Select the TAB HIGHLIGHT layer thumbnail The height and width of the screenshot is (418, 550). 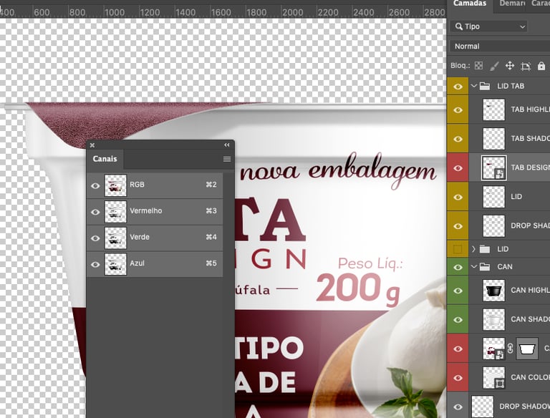point(494,110)
